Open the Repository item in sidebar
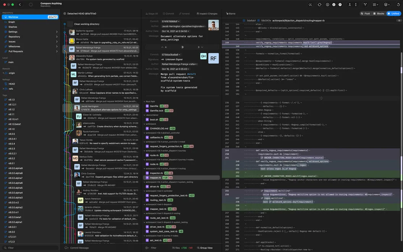403x252 pixels. (30, 37)
